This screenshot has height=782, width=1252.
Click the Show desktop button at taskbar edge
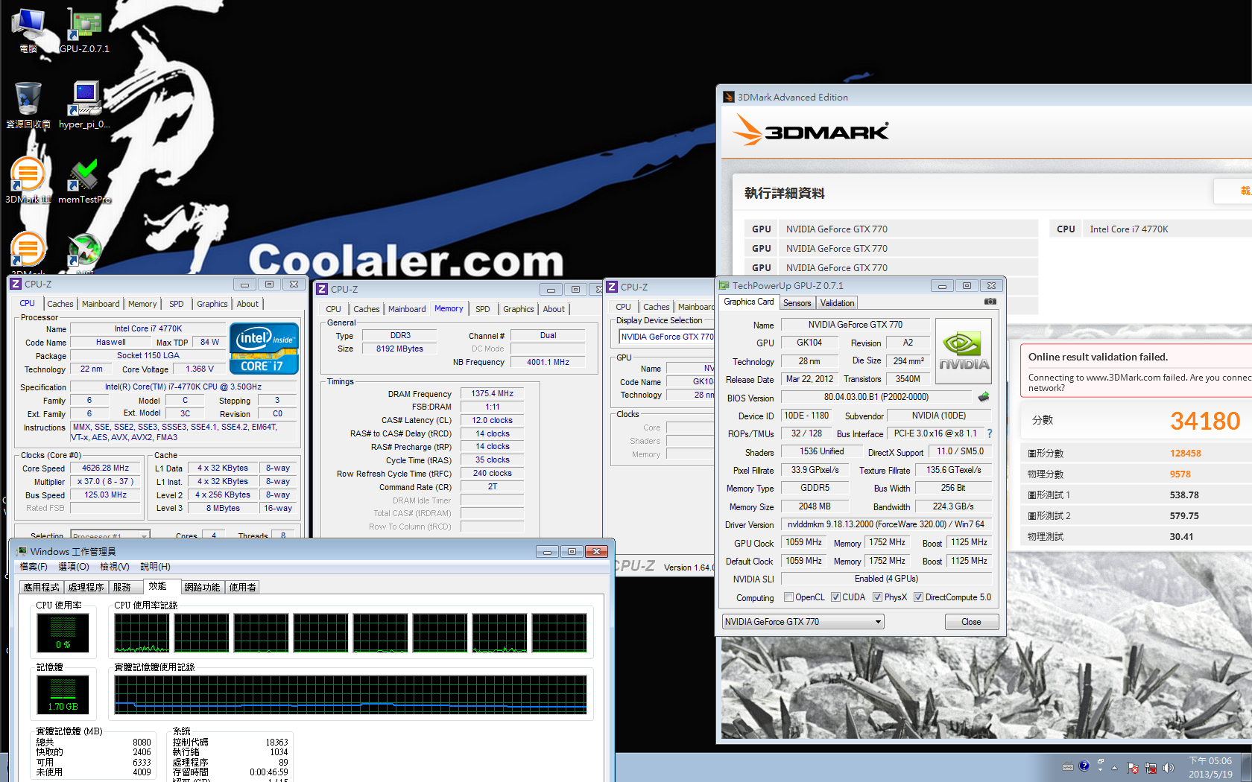1247,767
